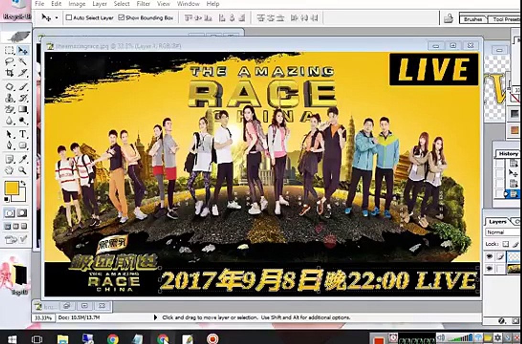Select the Eyedropper tool

click(22, 160)
